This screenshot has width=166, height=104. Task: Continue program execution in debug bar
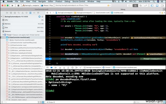[56, 67]
